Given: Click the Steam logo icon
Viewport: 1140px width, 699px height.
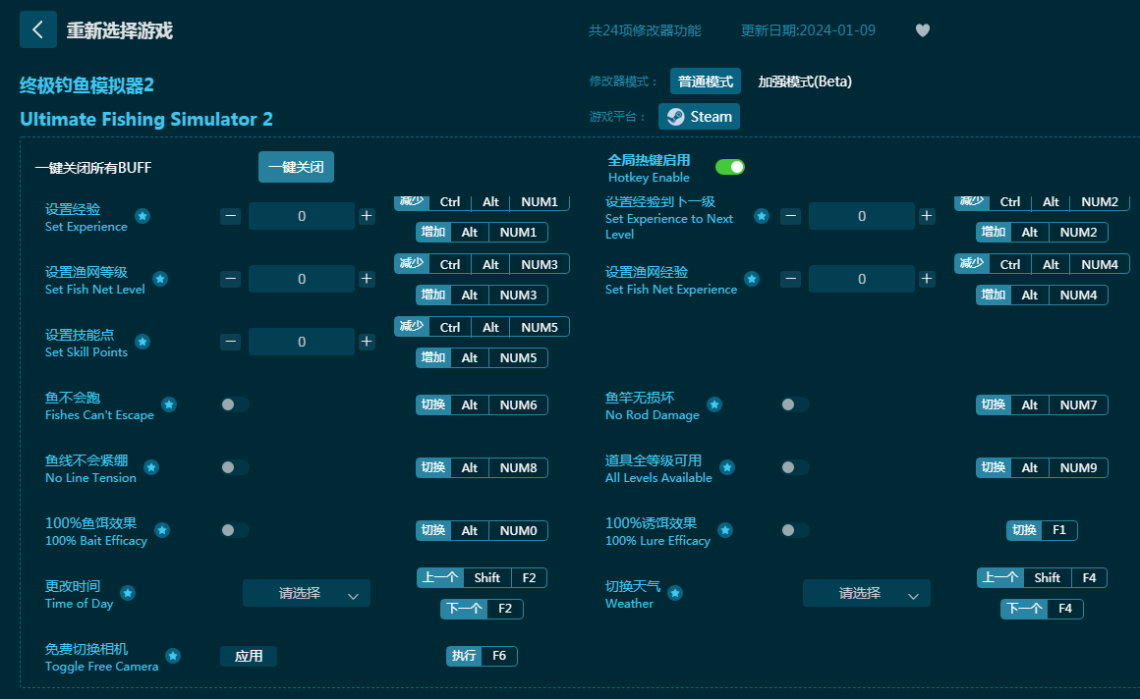Looking at the screenshot, I should tap(675, 117).
